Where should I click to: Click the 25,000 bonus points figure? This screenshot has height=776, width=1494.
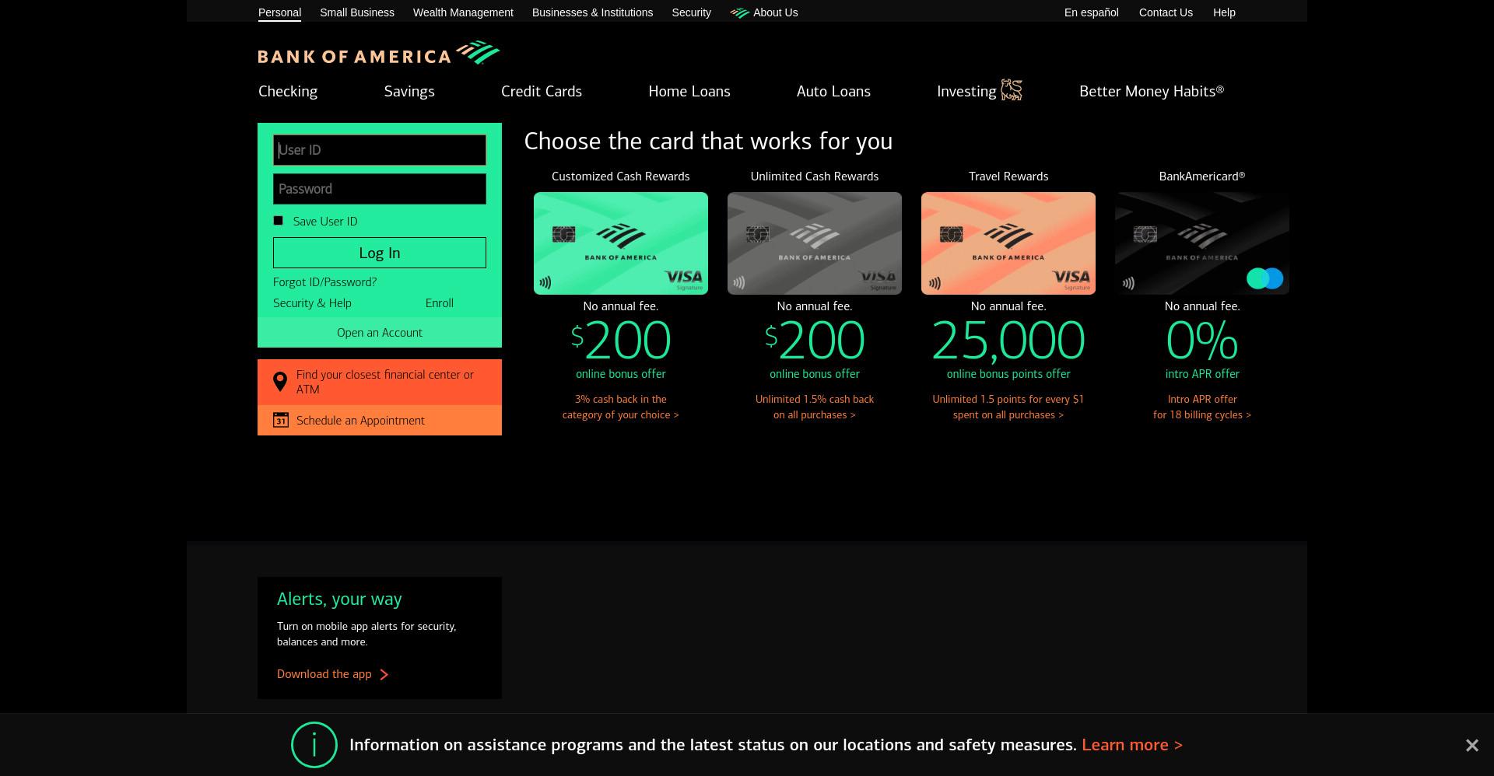coord(1008,341)
